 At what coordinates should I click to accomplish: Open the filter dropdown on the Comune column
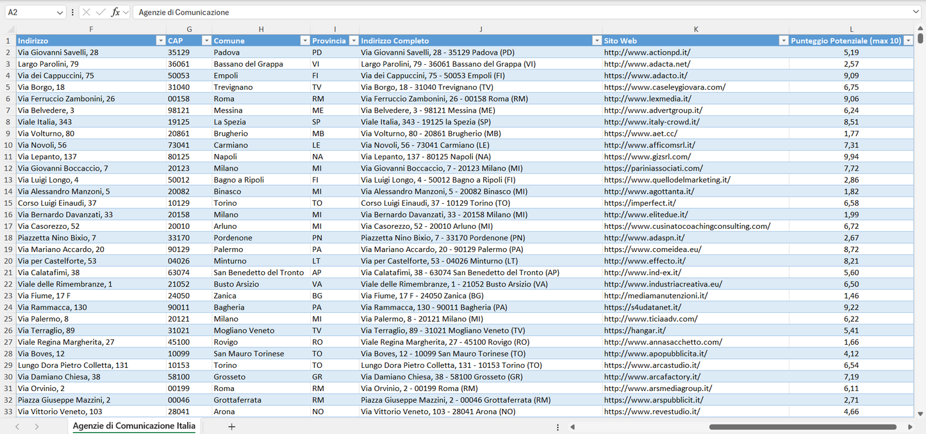(305, 40)
